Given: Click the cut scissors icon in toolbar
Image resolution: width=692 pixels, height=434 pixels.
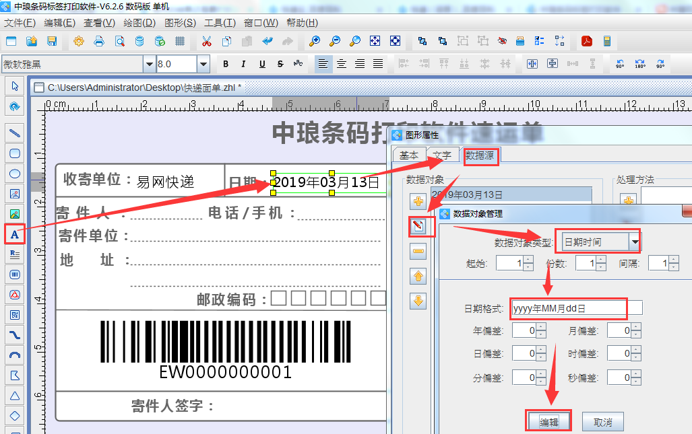Looking at the screenshot, I should (x=206, y=41).
